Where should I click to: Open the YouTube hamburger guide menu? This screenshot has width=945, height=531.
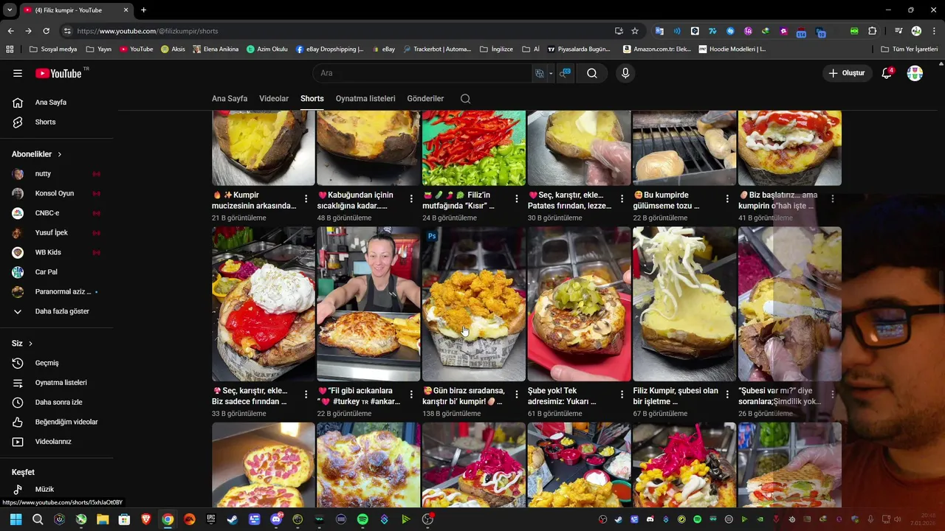18,73
